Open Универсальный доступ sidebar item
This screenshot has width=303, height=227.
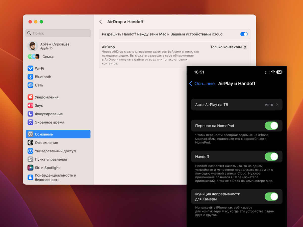click(55, 151)
